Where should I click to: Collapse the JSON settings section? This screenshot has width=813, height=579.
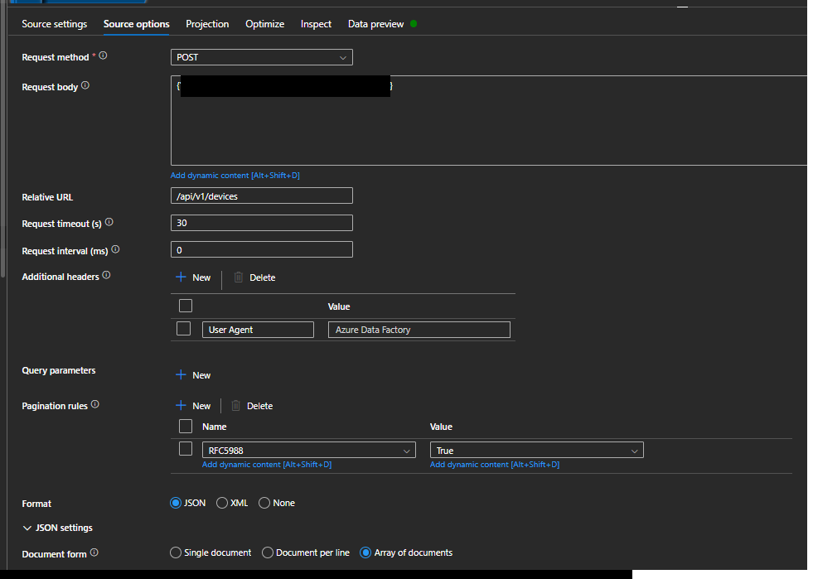click(27, 528)
